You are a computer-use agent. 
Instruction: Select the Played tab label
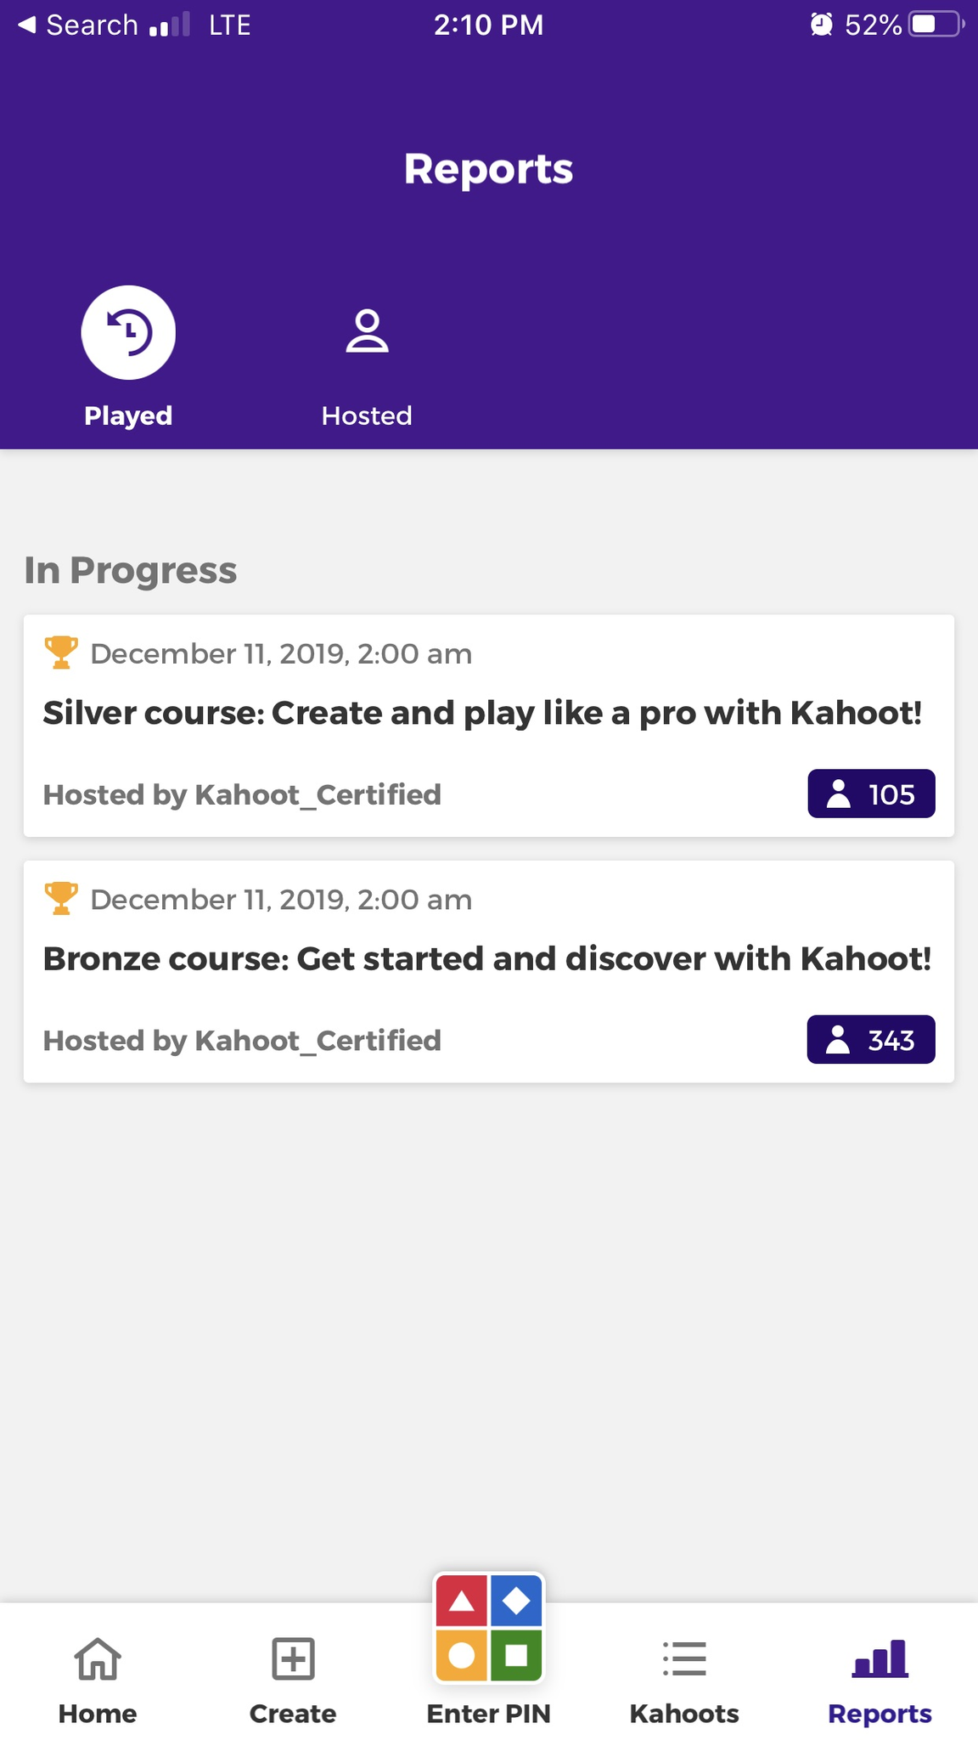[x=128, y=415]
